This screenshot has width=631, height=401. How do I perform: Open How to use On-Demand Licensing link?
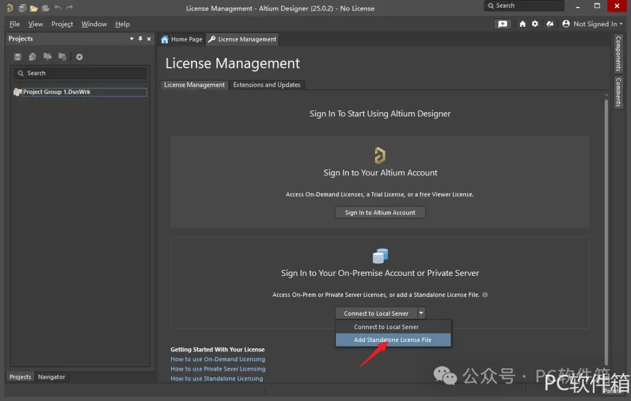tap(218, 359)
